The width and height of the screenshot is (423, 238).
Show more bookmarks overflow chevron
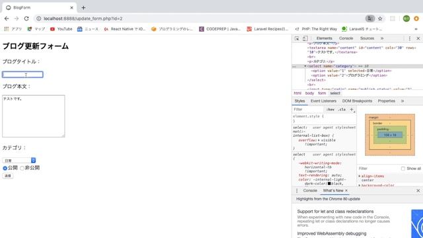(416, 29)
